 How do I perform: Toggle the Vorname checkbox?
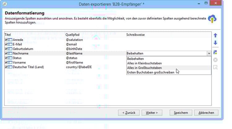pos(6,62)
